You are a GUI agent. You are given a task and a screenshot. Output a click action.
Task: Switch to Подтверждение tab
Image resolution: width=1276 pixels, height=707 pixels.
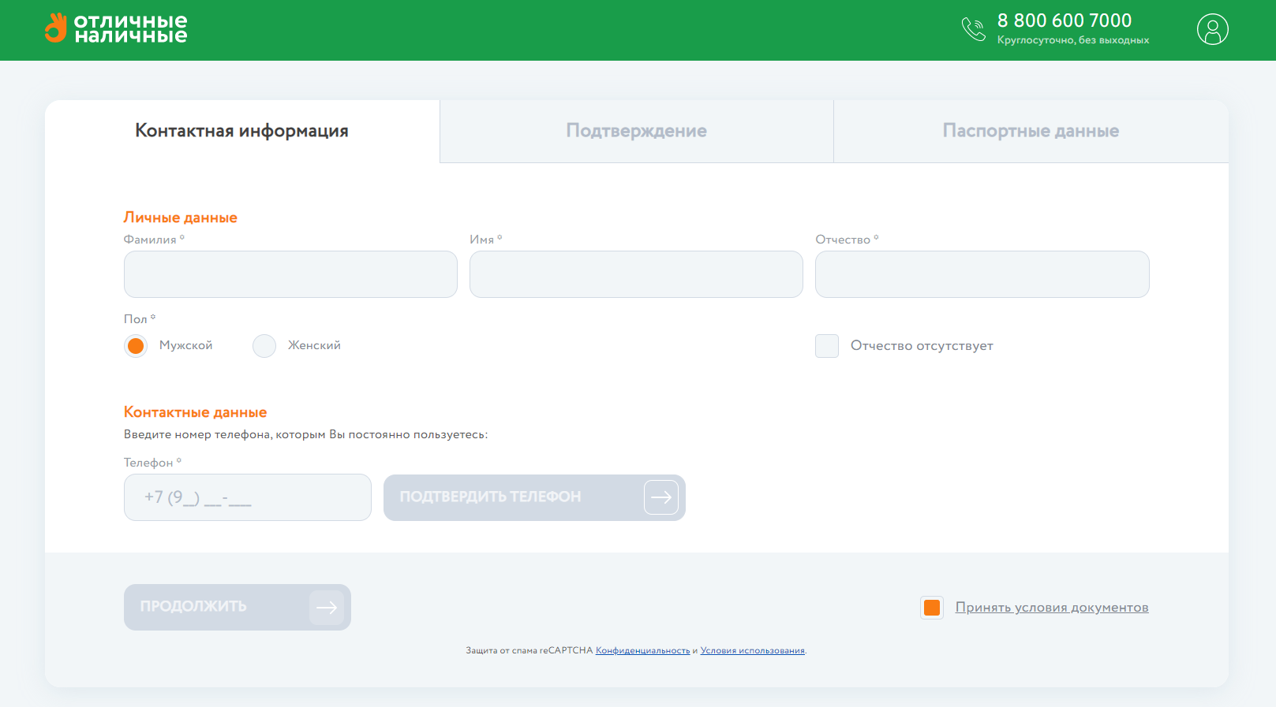pyautogui.click(x=637, y=131)
